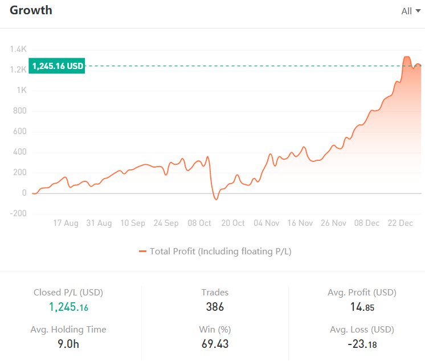This screenshot has width=425, height=361.
Task: Click the Avg. Loss value -23.18
Action: (x=362, y=344)
